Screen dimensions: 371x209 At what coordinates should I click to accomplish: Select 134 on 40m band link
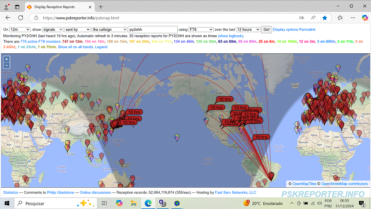184,41
